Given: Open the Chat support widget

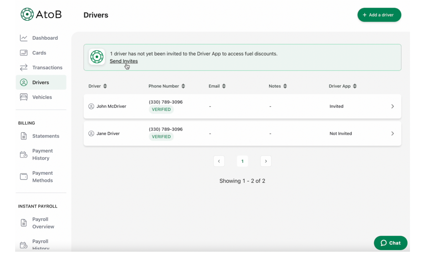Looking at the screenshot, I should coord(390,243).
